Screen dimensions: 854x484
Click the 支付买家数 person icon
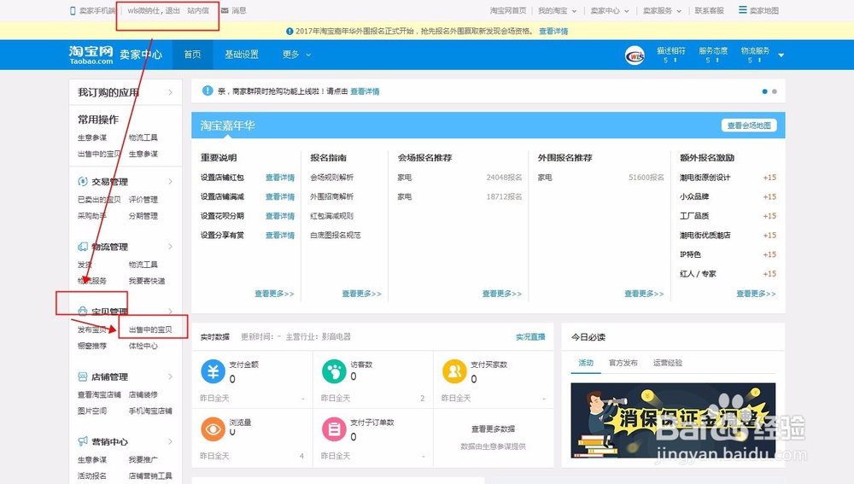454,371
